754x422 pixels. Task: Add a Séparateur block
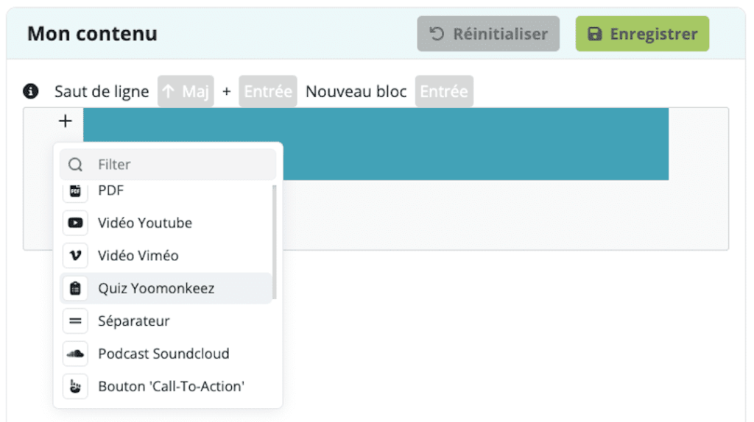(166, 321)
